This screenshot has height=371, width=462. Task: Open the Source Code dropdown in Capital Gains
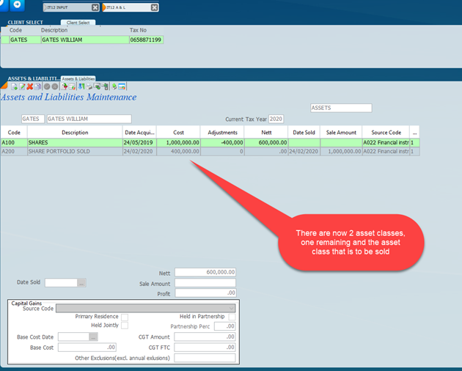232,308
